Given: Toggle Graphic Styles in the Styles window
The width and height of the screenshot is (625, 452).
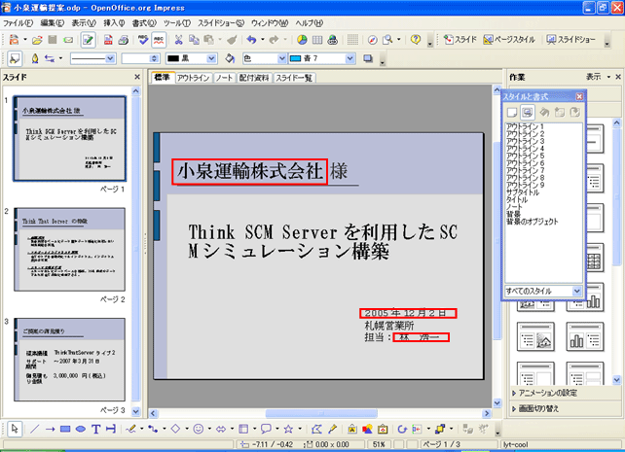Looking at the screenshot, I should pyautogui.click(x=512, y=113).
